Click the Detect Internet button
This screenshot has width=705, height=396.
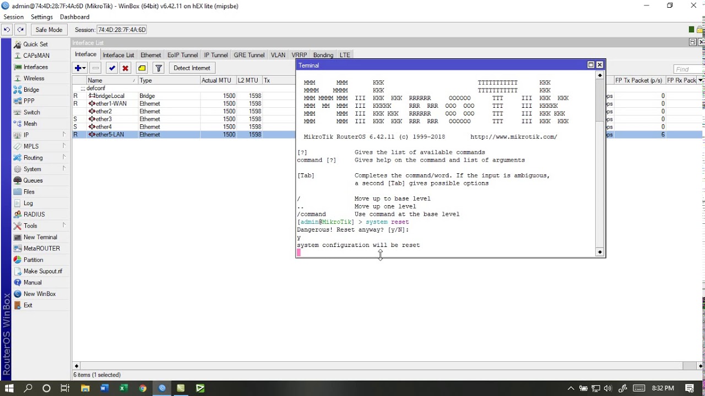point(192,68)
